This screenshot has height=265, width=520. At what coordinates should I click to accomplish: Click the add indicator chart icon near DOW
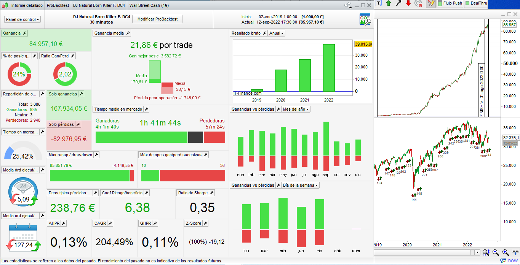(504, 261)
